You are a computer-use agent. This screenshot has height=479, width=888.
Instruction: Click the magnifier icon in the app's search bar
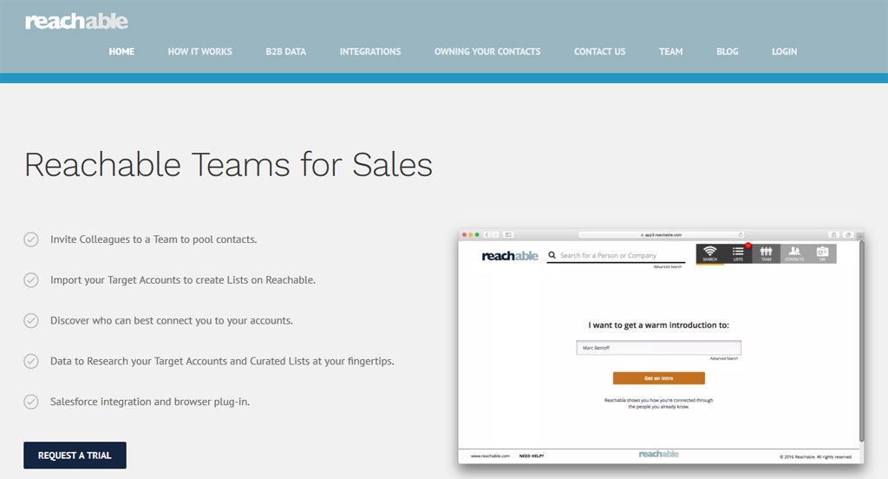pyautogui.click(x=552, y=255)
